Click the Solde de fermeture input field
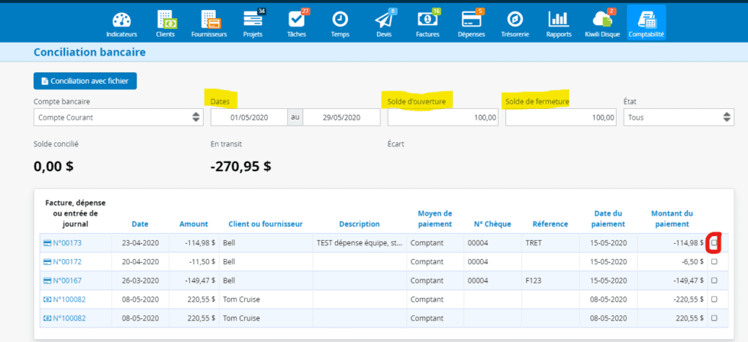The width and height of the screenshot is (748, 342). [561, 117]
